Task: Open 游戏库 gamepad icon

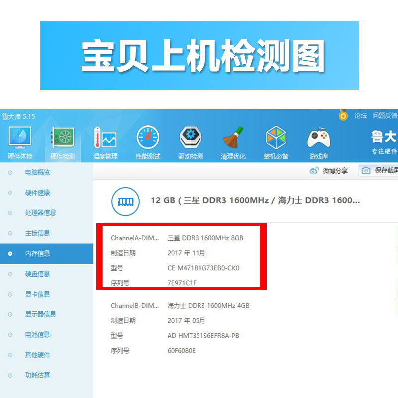Action: (319, 138)
